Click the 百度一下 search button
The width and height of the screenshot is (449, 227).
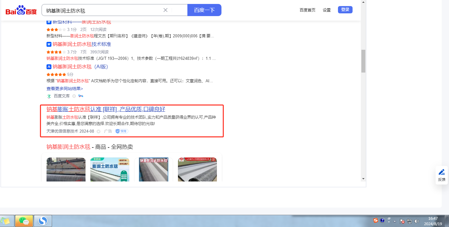click(x=204, y=10)
